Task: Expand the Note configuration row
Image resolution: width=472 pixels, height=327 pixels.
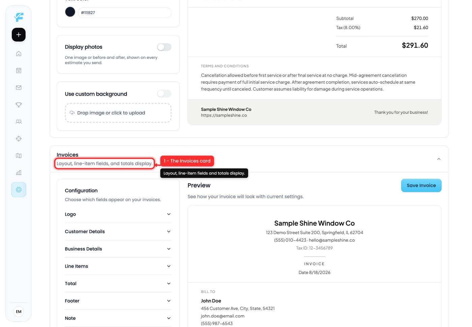Action: (118, 318)
